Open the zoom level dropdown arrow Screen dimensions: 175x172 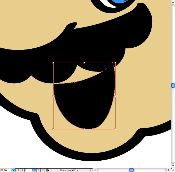(14, 170)
